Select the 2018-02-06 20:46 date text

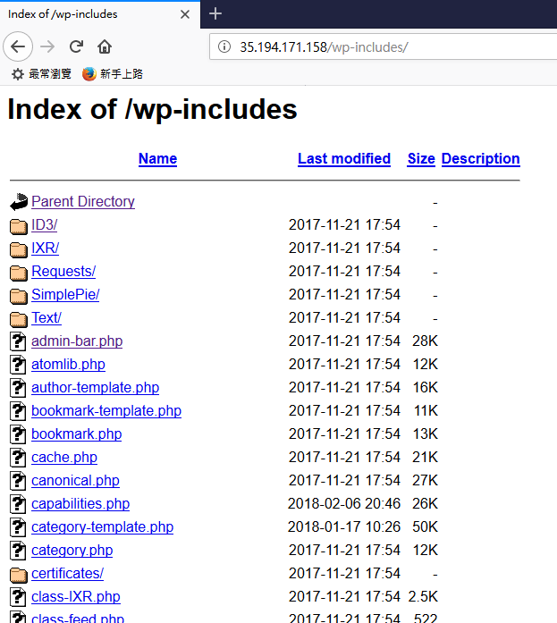[x=344, y=503]
